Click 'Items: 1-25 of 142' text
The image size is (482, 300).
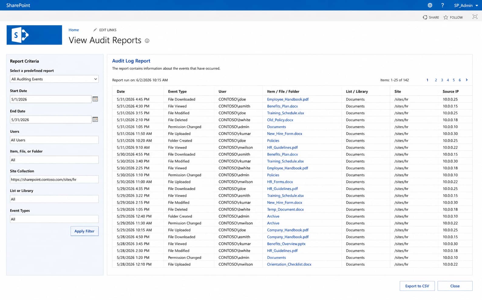395,80
